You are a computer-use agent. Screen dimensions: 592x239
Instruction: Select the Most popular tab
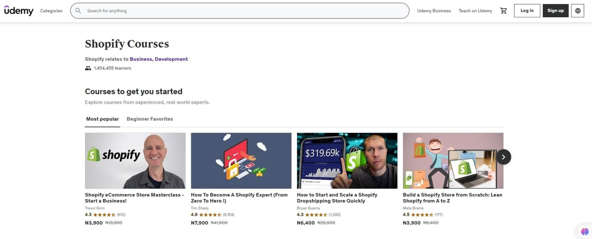pos(102,119)
